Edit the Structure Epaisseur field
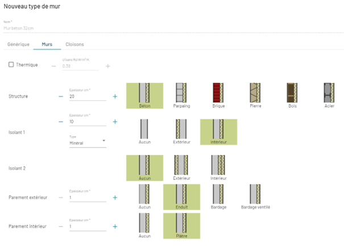Viewport: 344px width, 247px height. [88, 96]
